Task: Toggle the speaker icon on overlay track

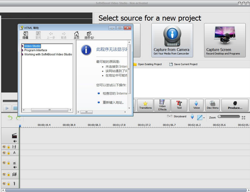Action: (x=15, y=167)
